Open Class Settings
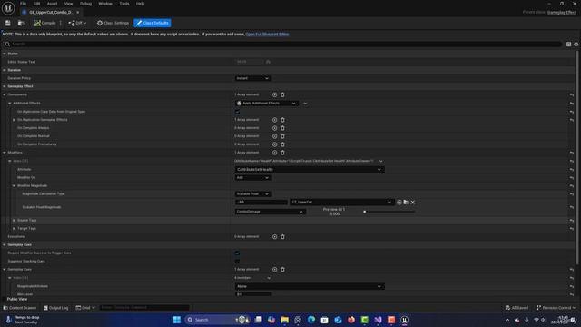The width and height of the screenshot is (581, 327). 113,23
